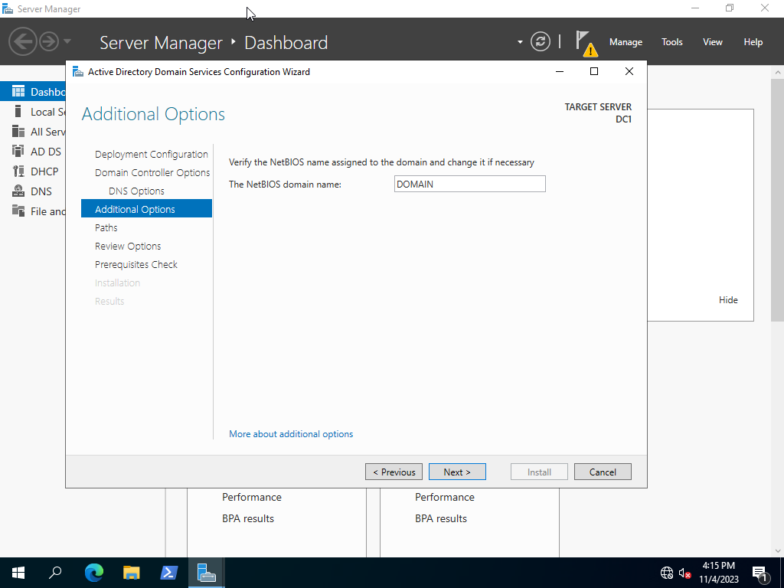Screen dimensions: 784x588
Task: Open right tile's Performance entry
Action: click(445, 497)
